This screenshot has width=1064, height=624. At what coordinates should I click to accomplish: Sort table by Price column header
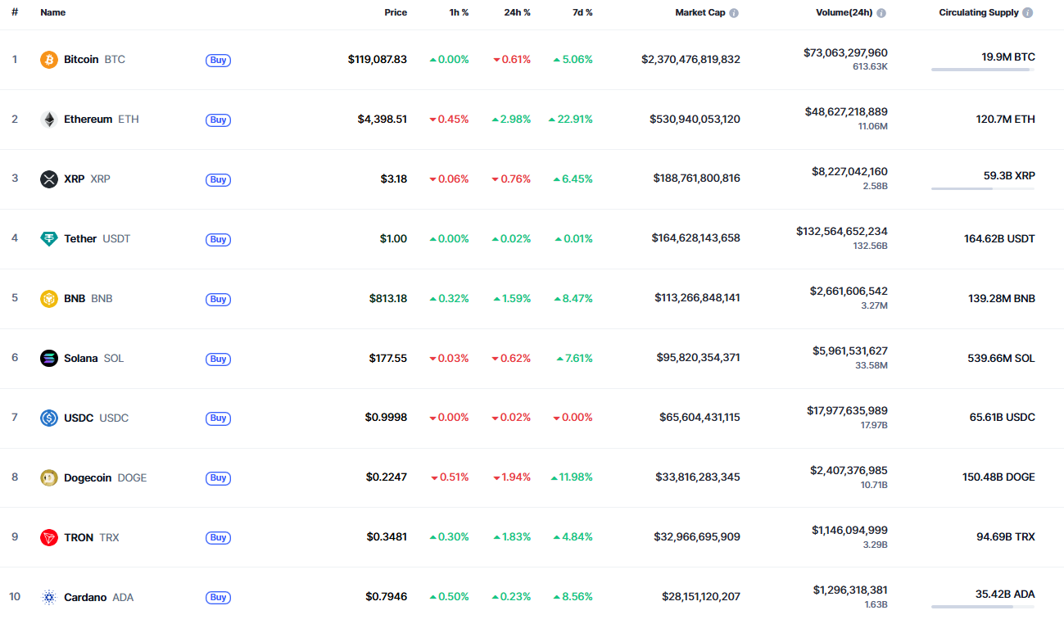[x=396, y=13]
